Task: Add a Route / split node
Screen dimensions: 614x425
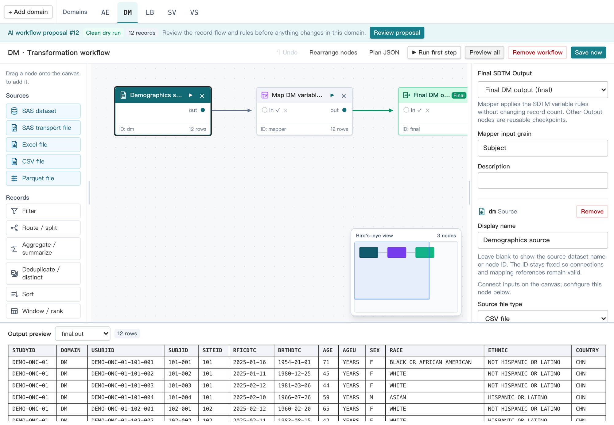Action: (43, 228)
